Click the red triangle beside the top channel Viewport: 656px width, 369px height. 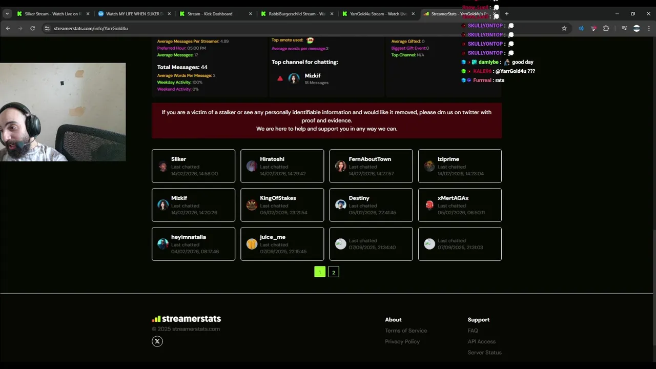[280, 78]
